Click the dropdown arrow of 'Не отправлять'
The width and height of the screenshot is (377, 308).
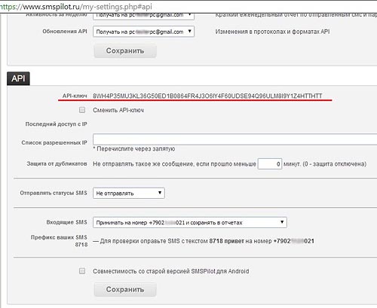coord(160,193)
